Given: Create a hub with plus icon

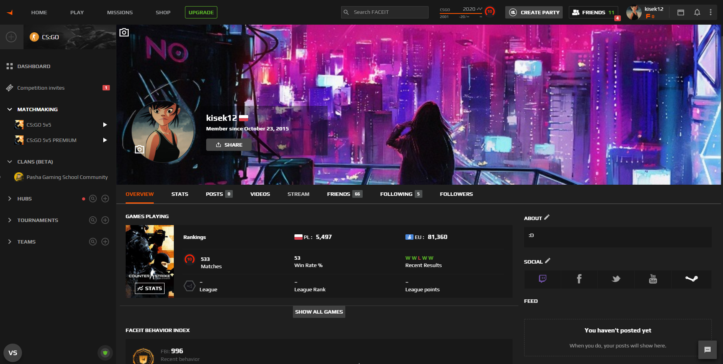Looking at the screenshot, I should 105,199.
